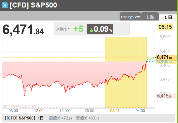Click the 6,500 axis label
Screen dimensions: 178x123
click(x=165, y=37)
